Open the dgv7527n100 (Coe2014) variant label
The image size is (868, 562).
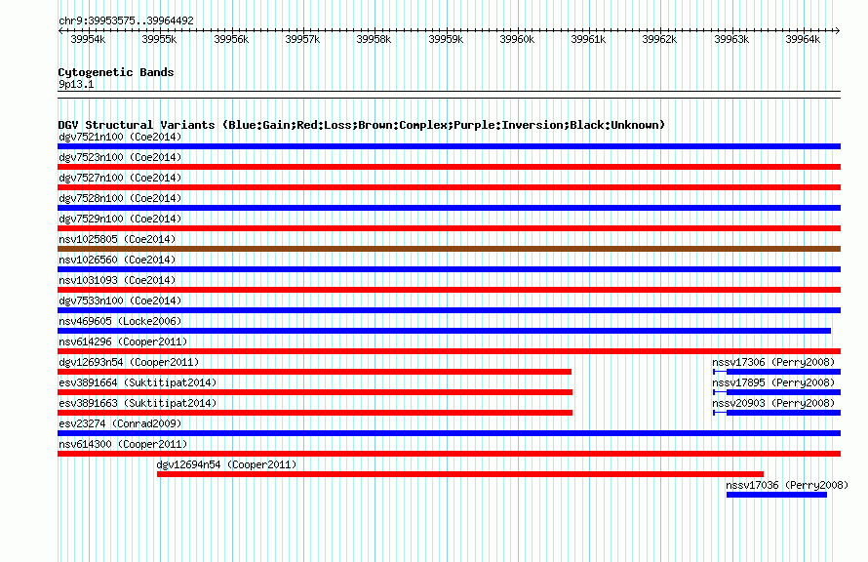[120, 178]
